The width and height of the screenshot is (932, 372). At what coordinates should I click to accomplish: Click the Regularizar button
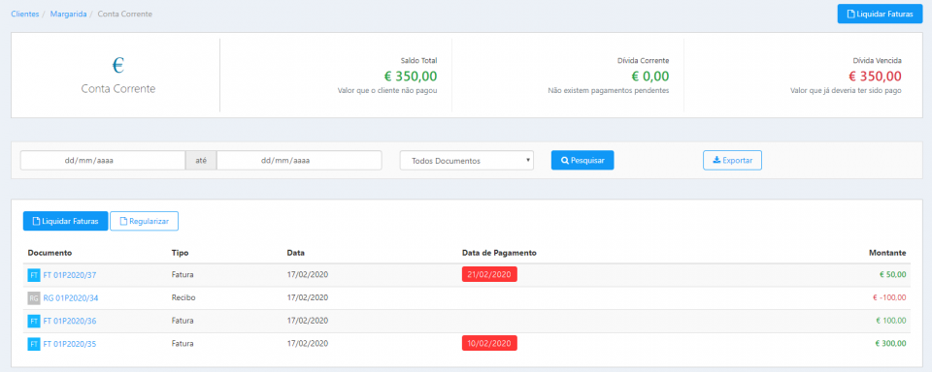tap(145, 221)
